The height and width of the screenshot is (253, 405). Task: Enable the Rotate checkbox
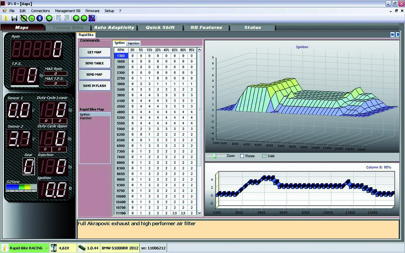(242, 156)
